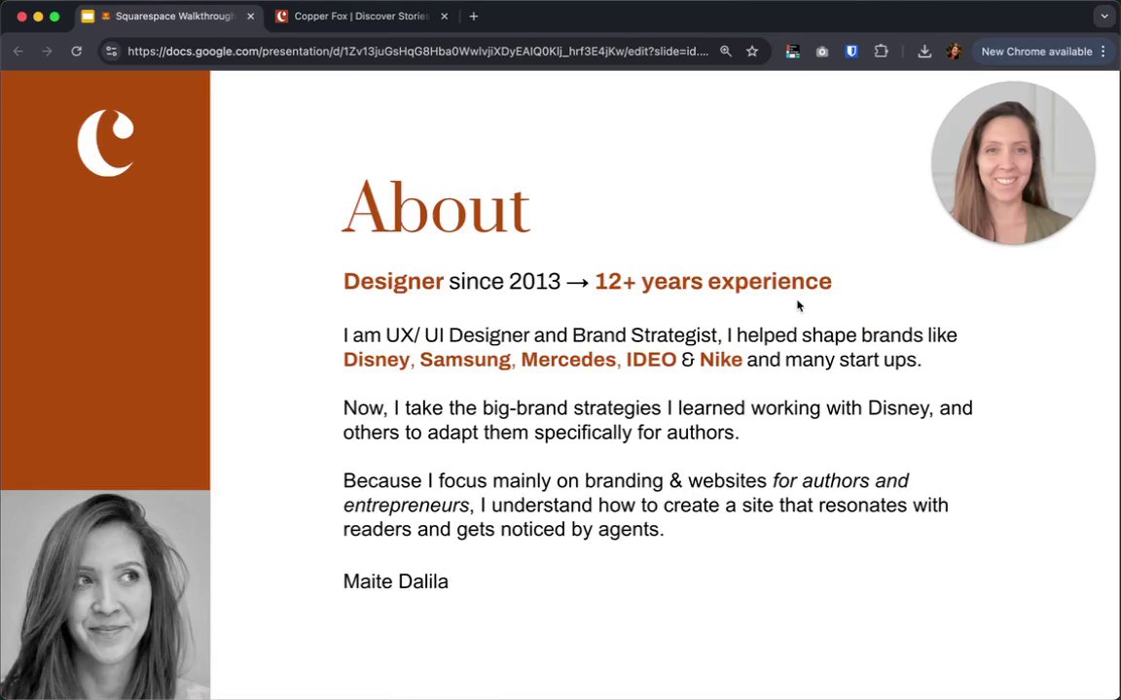Click the '12+ years experience' text

(712, 281)
